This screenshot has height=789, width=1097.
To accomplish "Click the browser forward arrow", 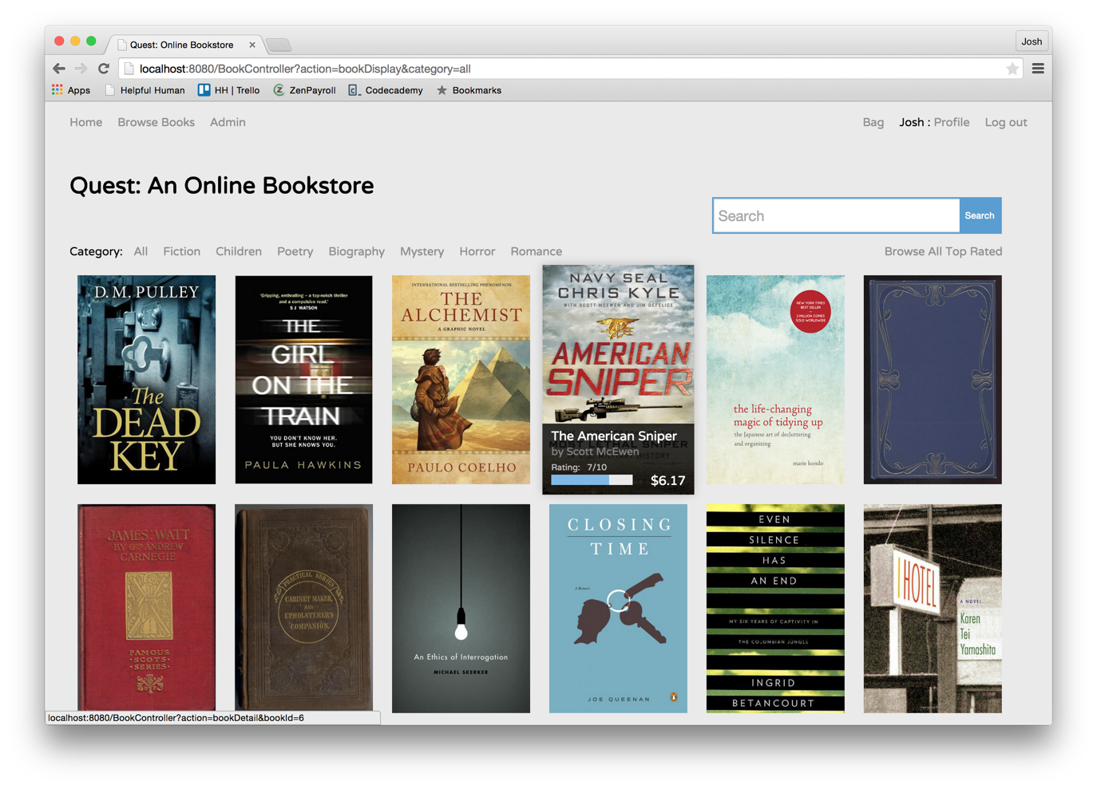I will click(81, 69).
